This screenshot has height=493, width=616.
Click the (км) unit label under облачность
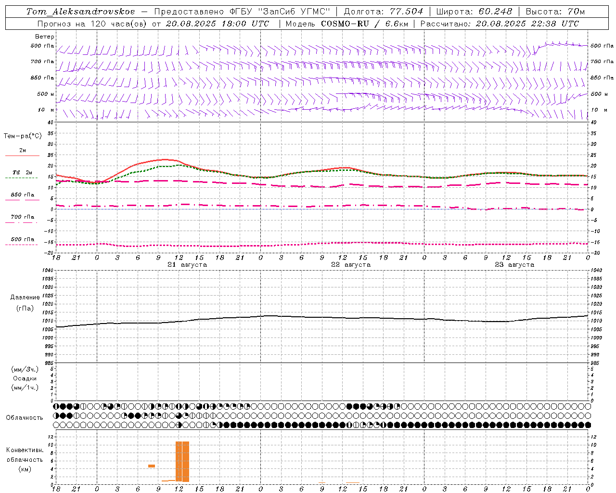pos(25,469)
